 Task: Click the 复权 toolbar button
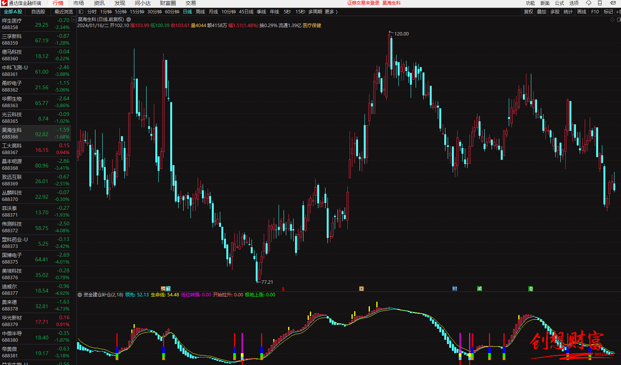click(529, 12)
